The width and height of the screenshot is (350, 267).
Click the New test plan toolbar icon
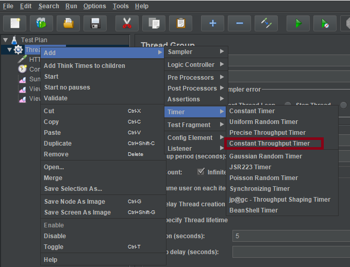pos(15,23)
